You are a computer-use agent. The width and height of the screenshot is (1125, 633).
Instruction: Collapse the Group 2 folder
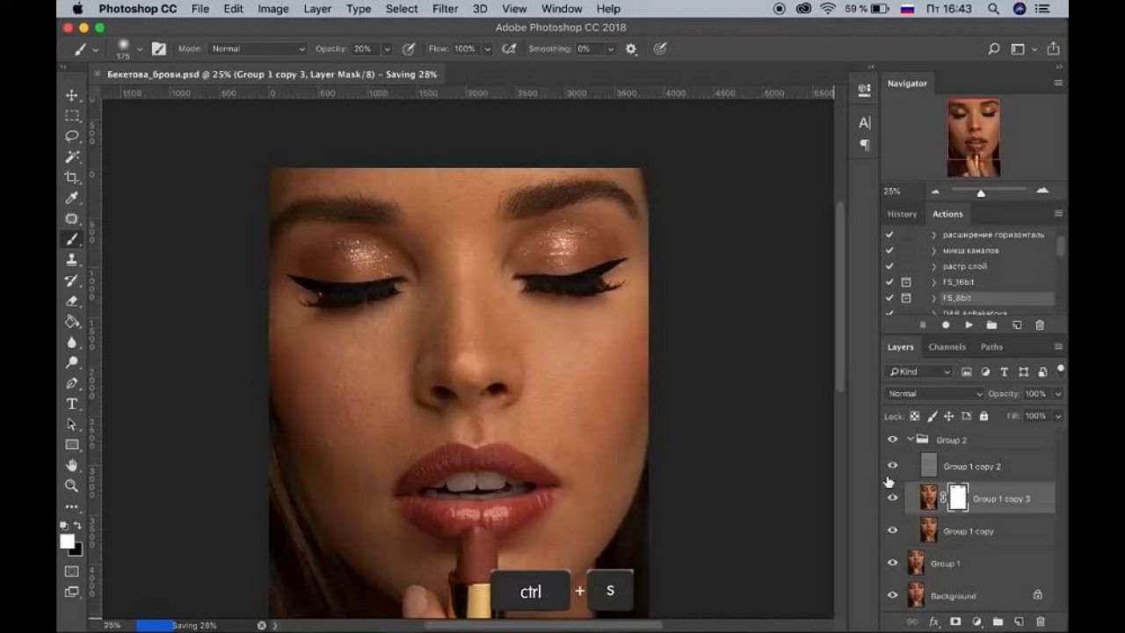coord(911,440)
